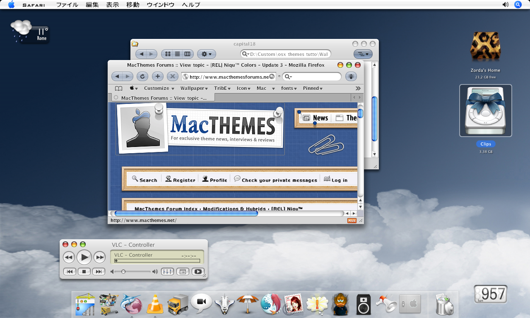The image size is (530, 318).
Task: Open the Pinned bookmarks dropdown
Action: [x=313, y=88]
